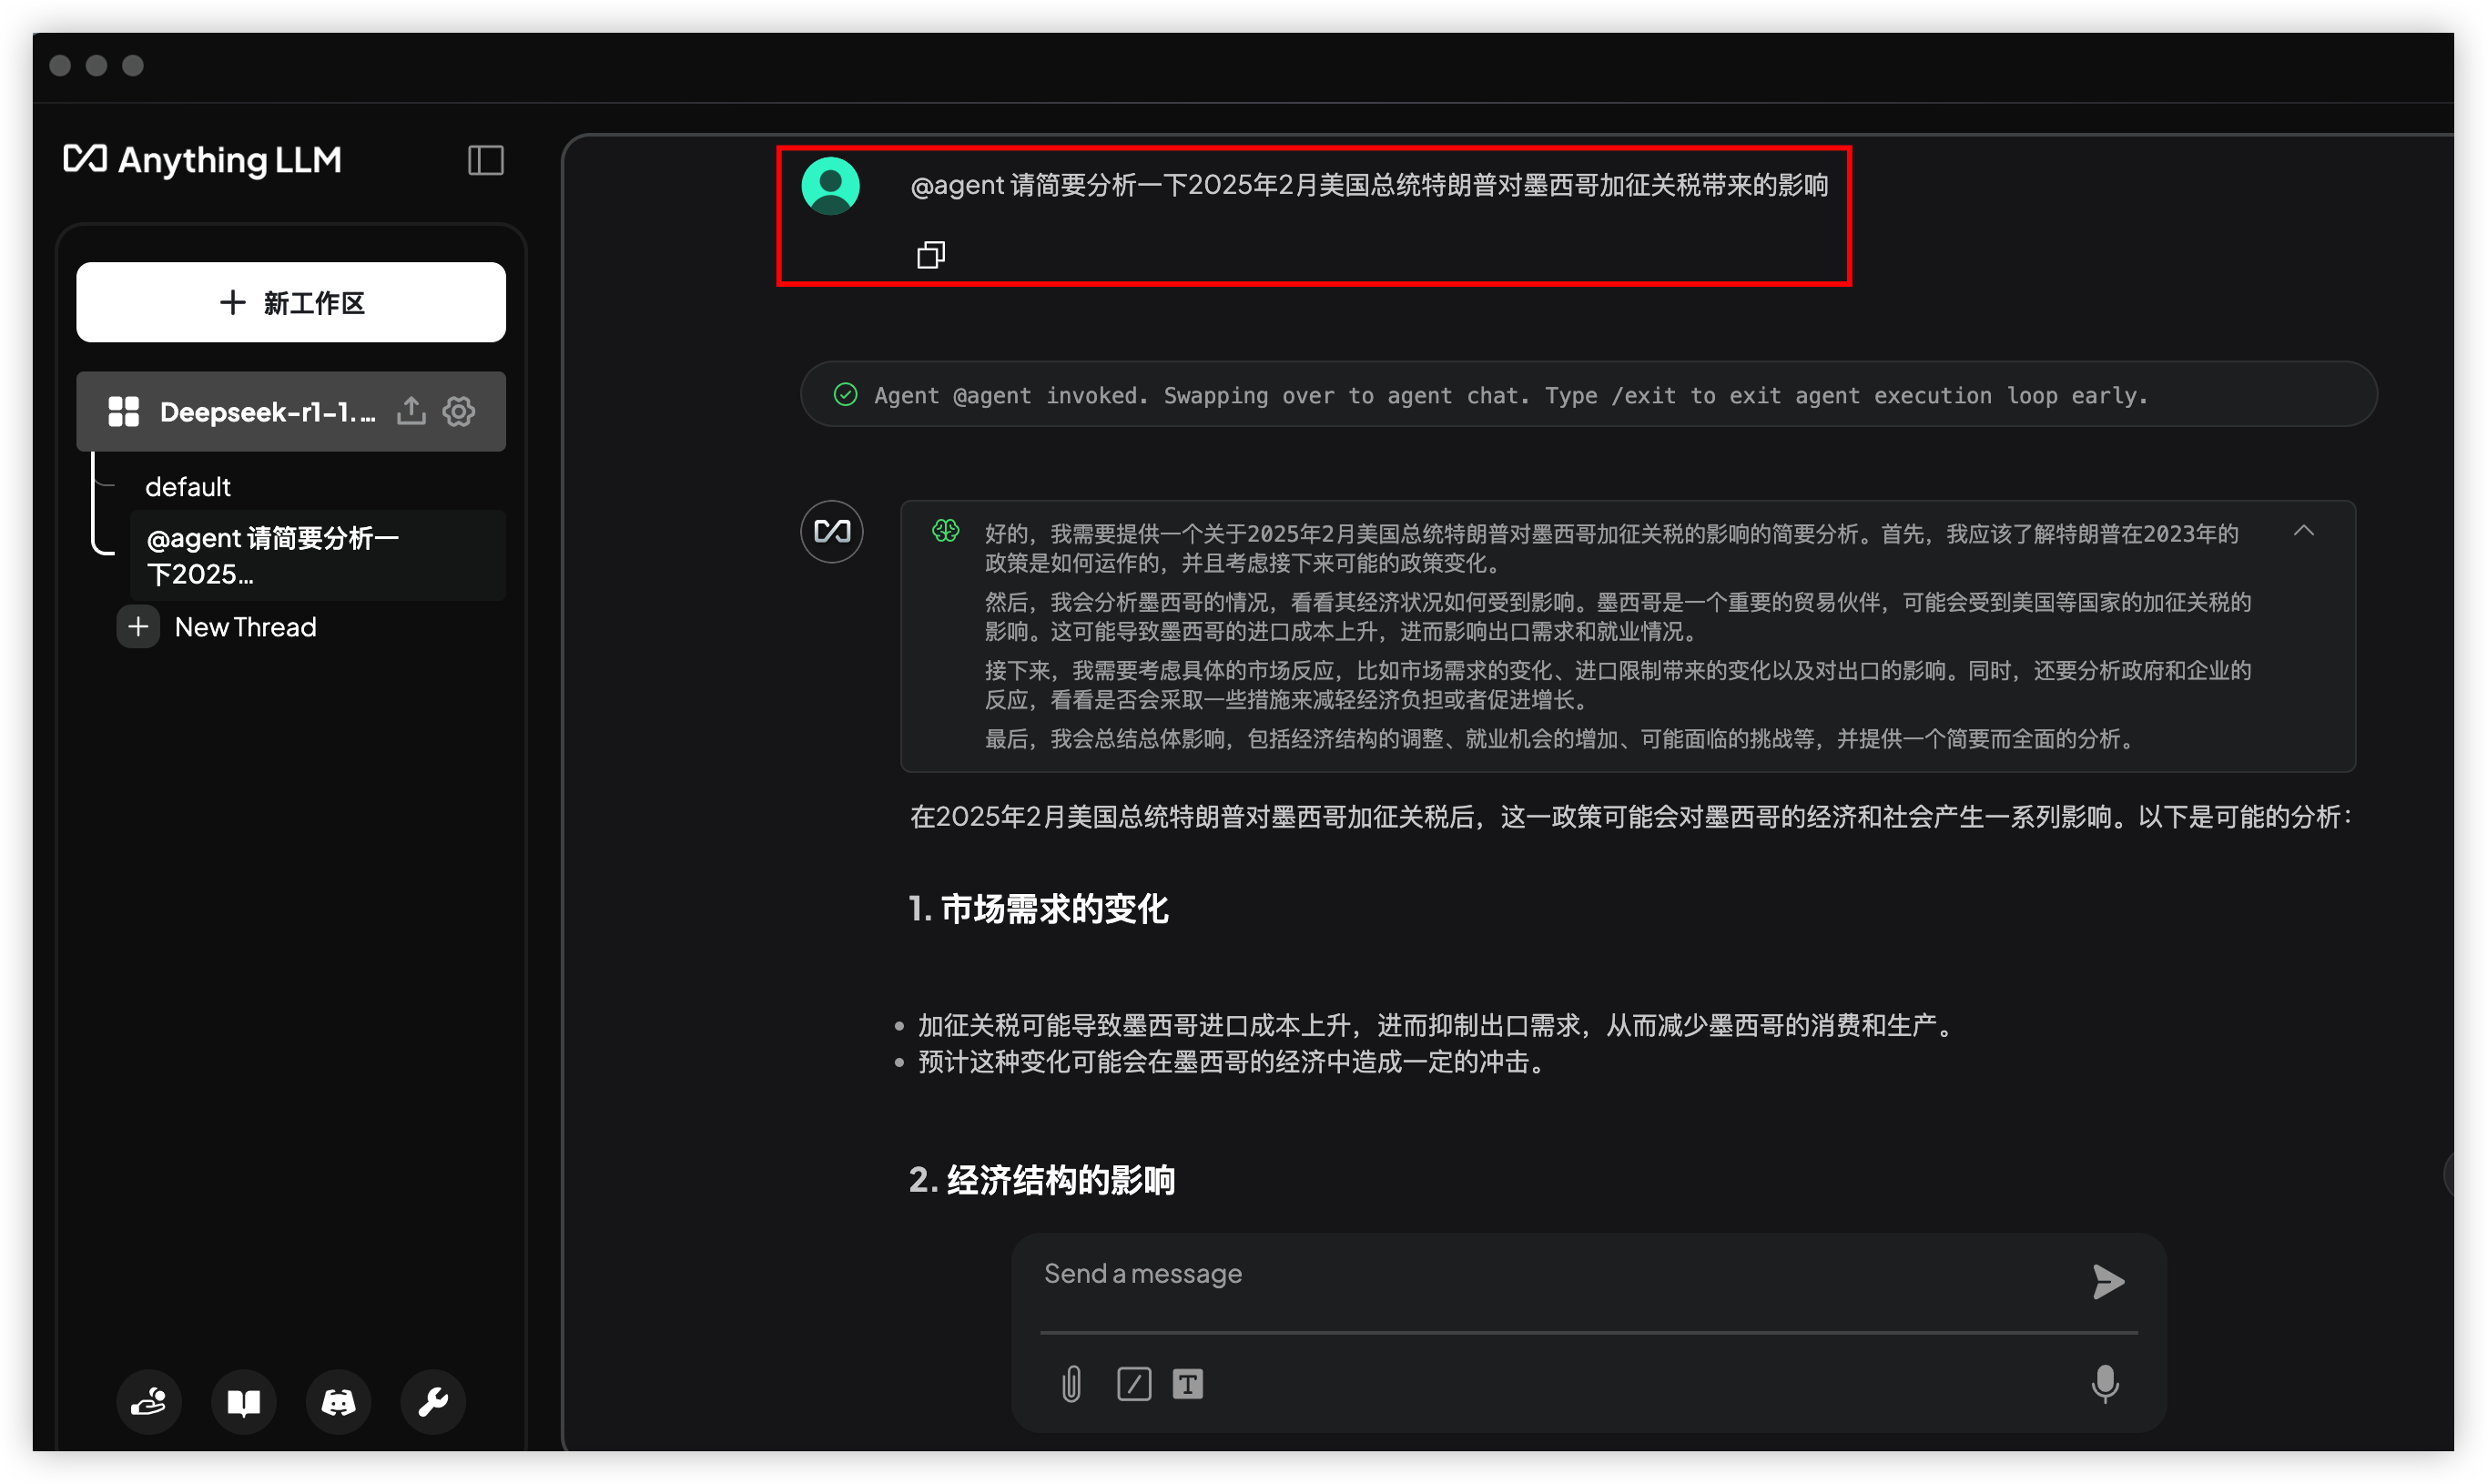Screen dimensions: 2487x1484
Task: Select the default thread
Action: click(188, 487)
